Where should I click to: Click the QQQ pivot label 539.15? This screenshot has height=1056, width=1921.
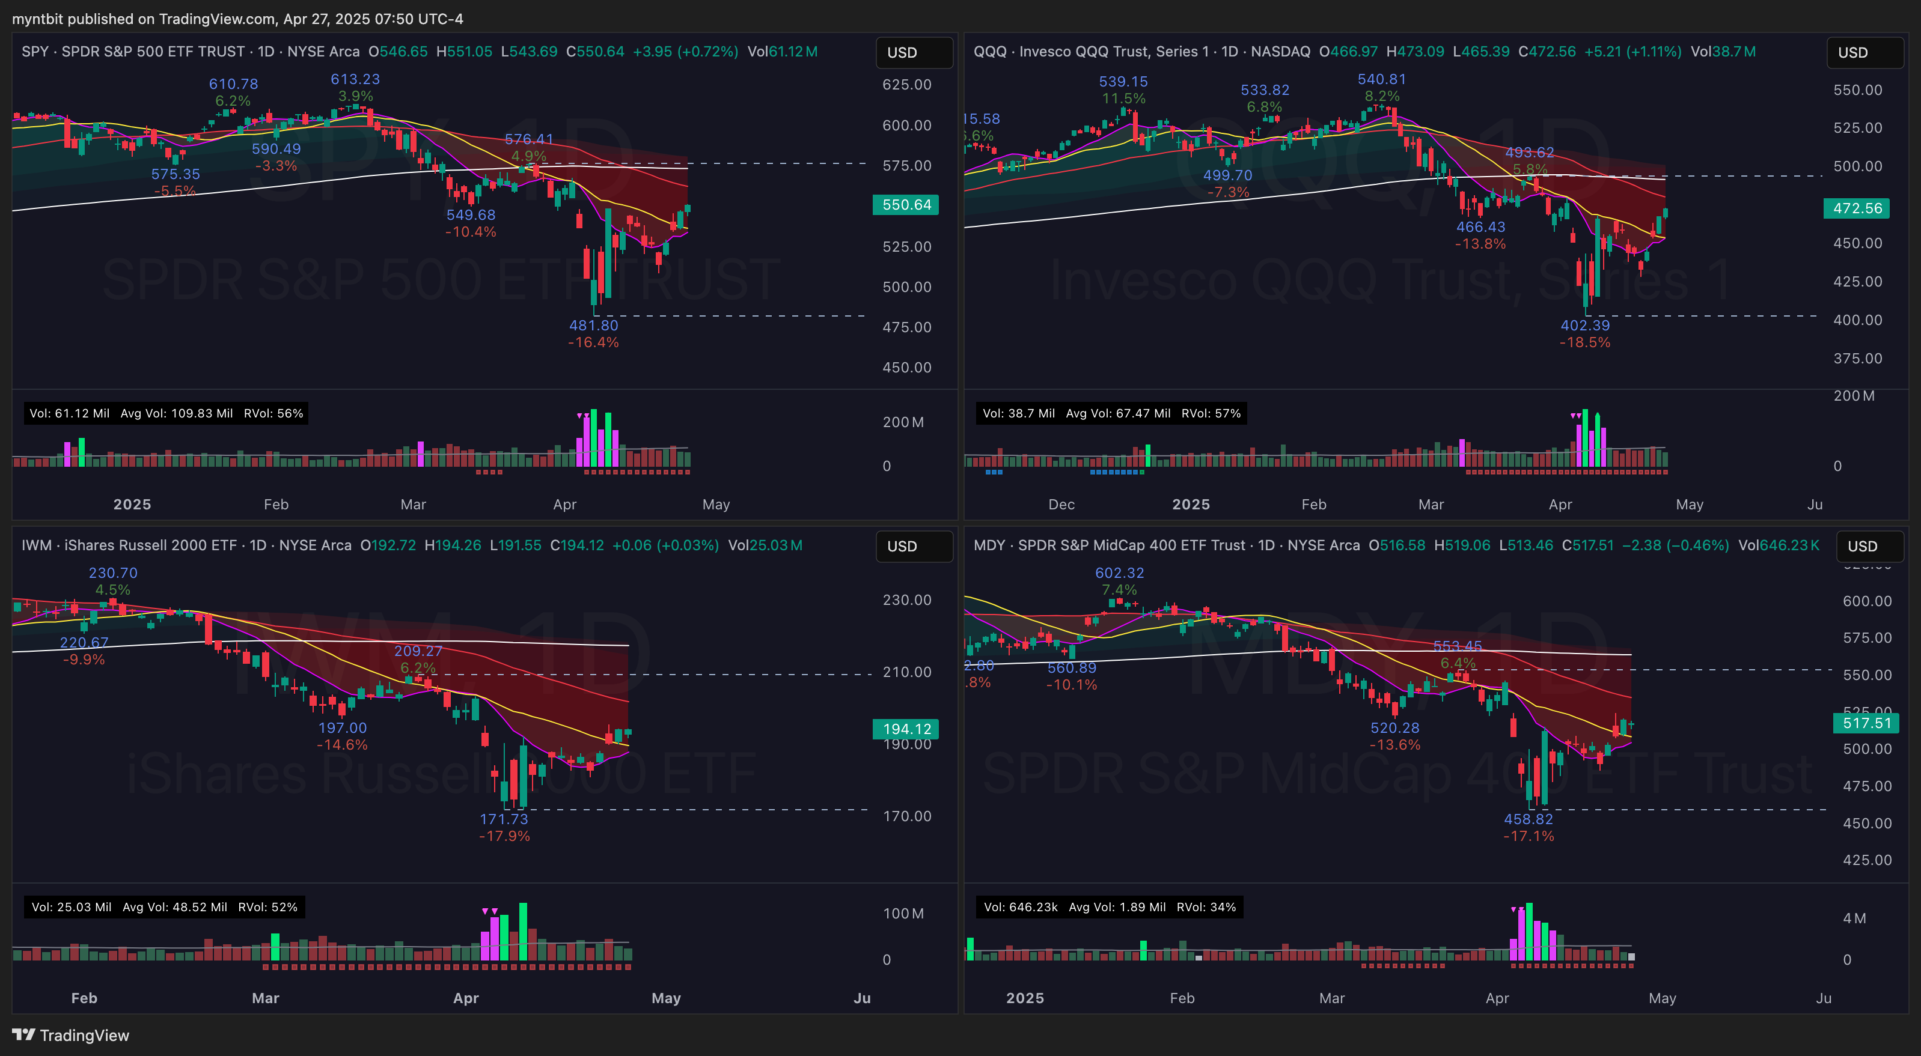(1123, 82)
